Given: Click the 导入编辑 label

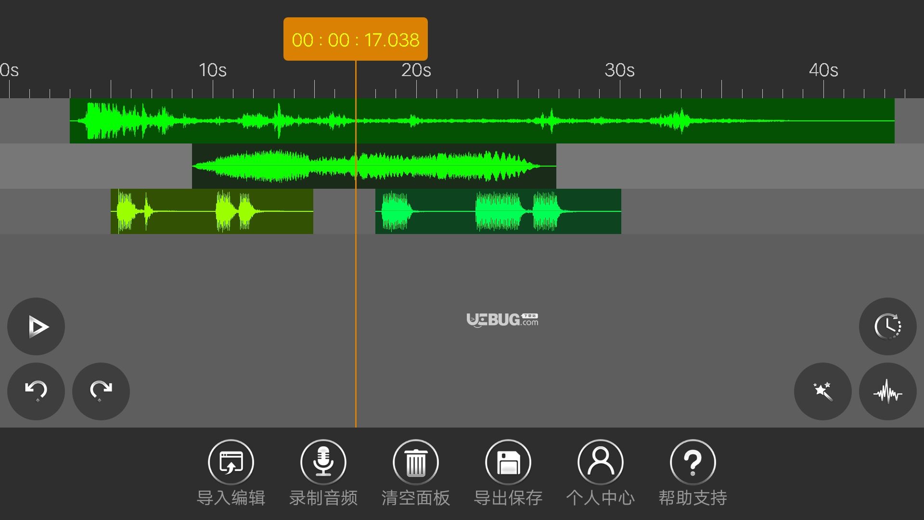Looking at the screenshot, I should click(231, 498).
